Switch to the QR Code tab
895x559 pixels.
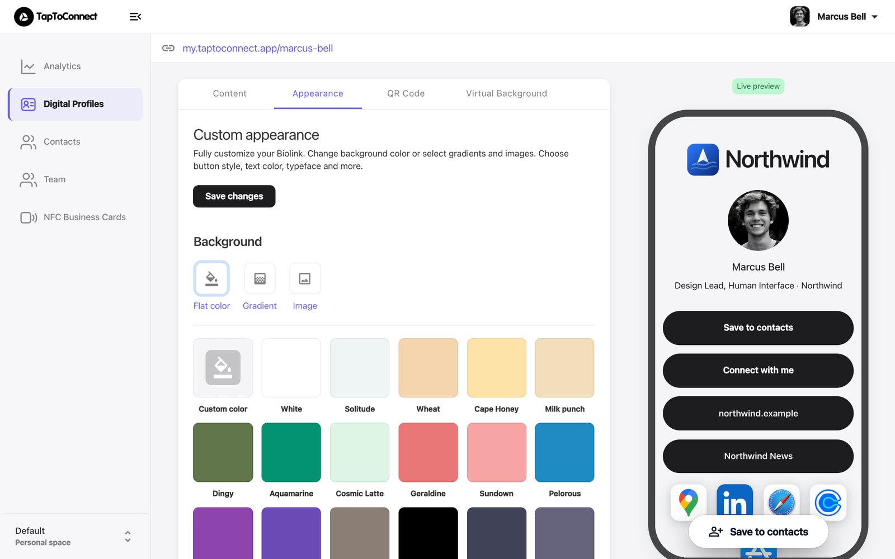pos(406,93)
